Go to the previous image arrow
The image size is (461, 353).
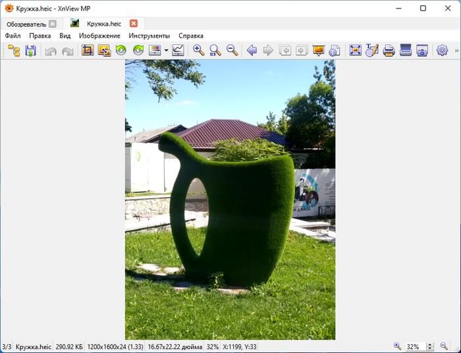tap(252, 51)
